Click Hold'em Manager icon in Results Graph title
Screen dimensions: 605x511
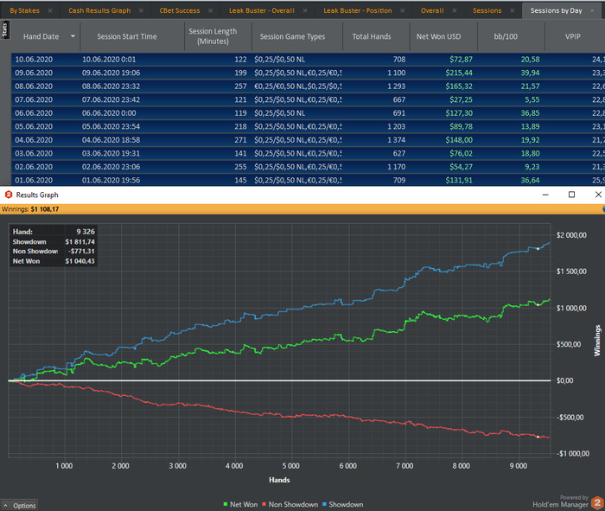click(x=8, y=195)
